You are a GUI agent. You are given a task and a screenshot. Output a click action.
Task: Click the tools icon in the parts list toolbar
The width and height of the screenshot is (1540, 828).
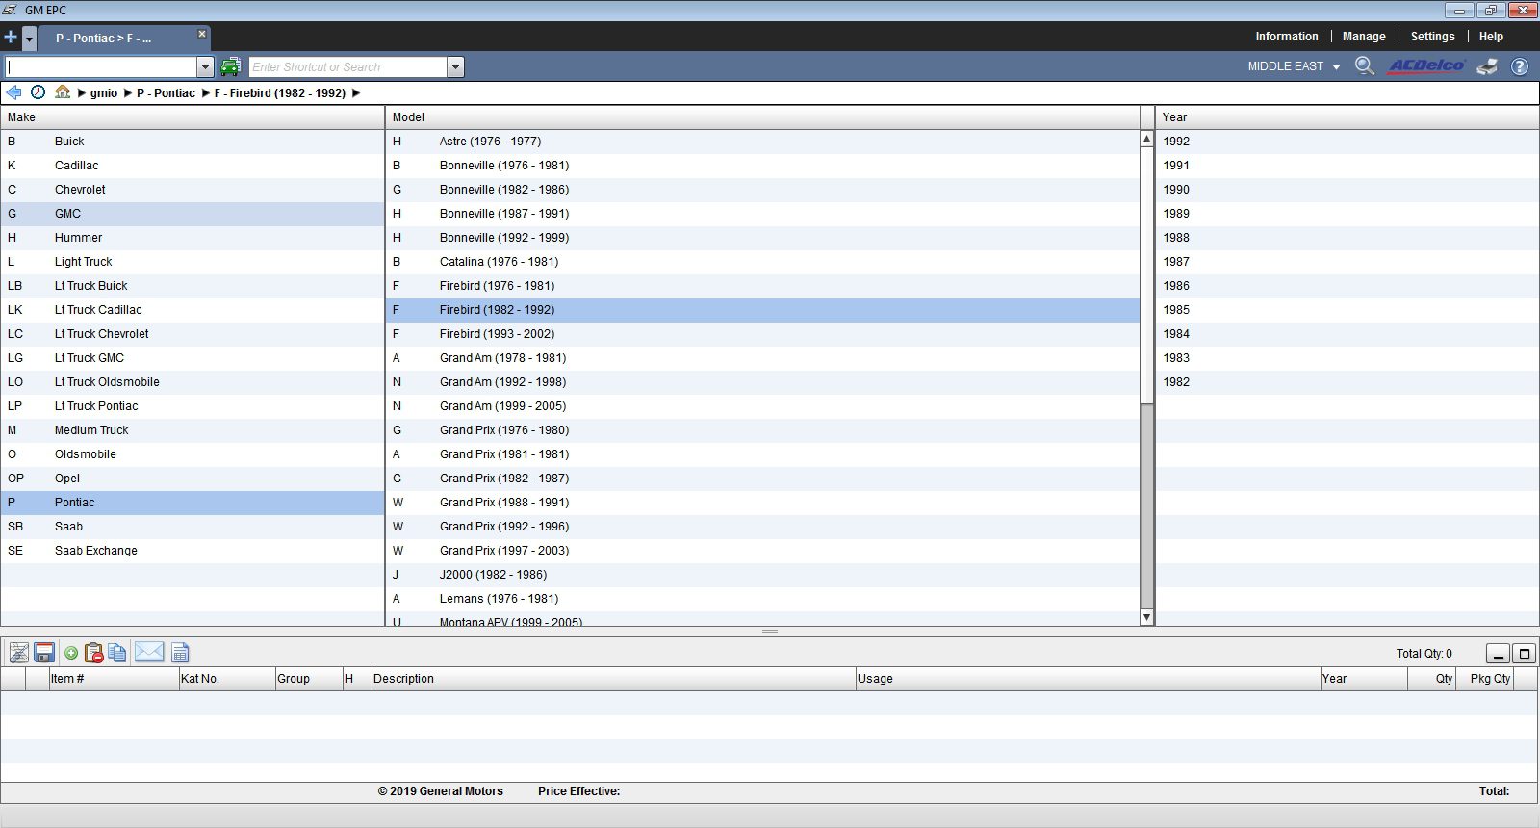[18, 653]
